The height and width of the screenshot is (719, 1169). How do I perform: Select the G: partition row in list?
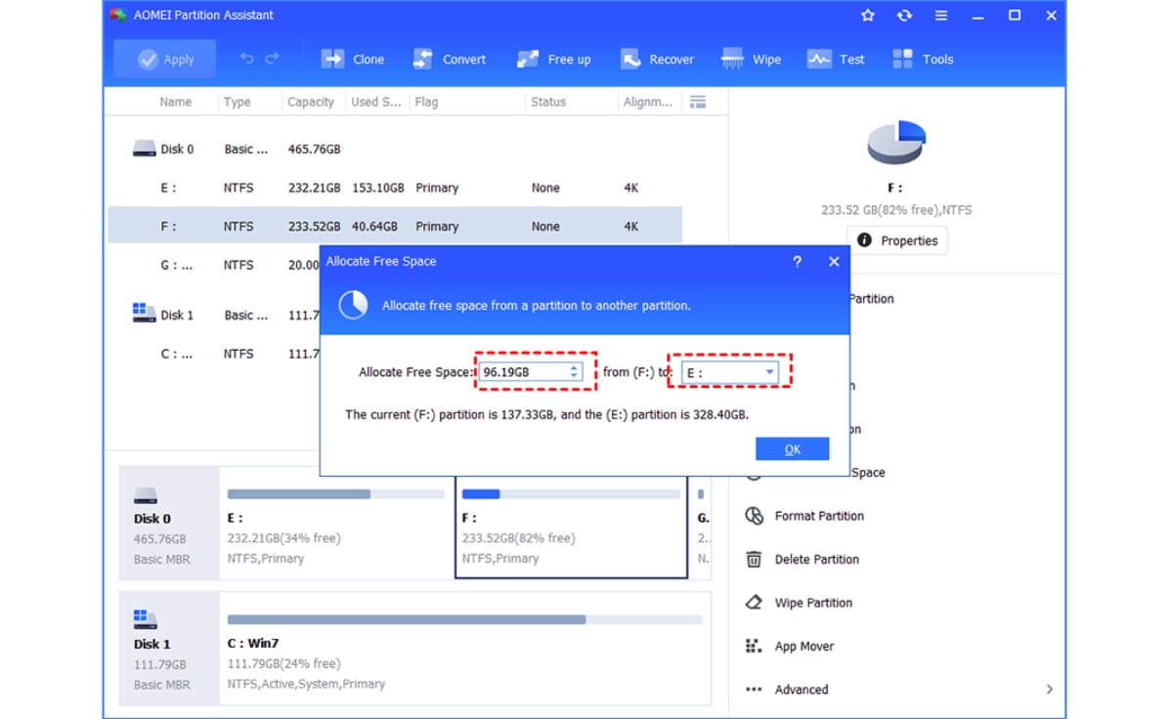pyautogui.click(x=215, y=265)
